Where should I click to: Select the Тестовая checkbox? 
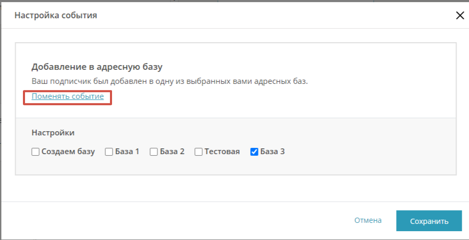point(199,152)
